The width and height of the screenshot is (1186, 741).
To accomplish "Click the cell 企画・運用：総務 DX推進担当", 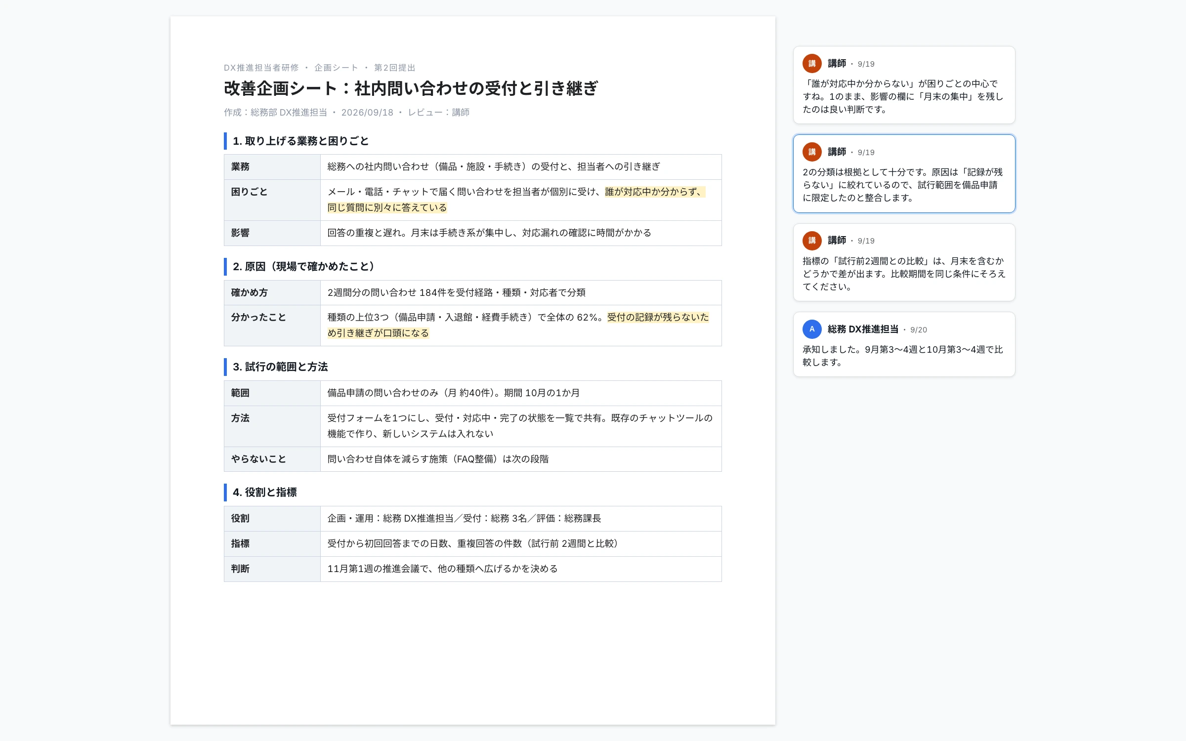I will [x=521, y=519].
